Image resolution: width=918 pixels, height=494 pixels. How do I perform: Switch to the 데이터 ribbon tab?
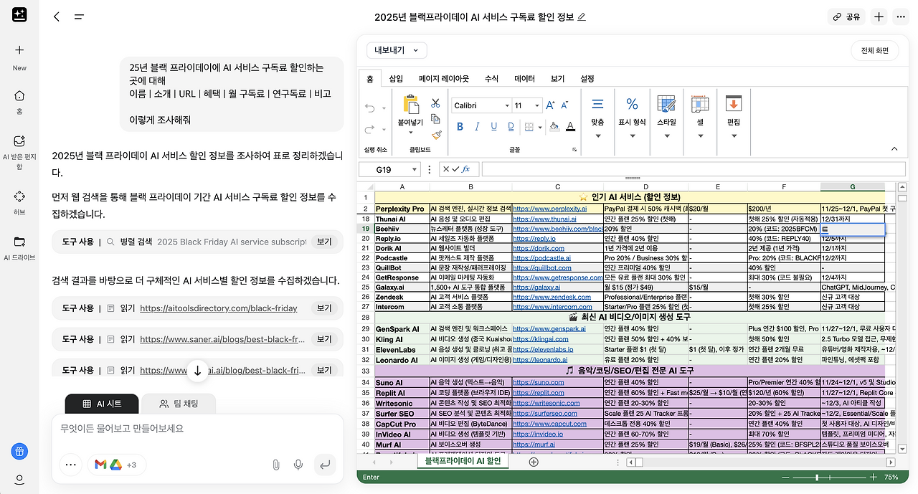coord(525,79)
